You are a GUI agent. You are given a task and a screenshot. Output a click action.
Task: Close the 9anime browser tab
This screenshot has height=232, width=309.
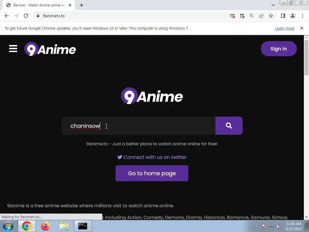[70, 5]
